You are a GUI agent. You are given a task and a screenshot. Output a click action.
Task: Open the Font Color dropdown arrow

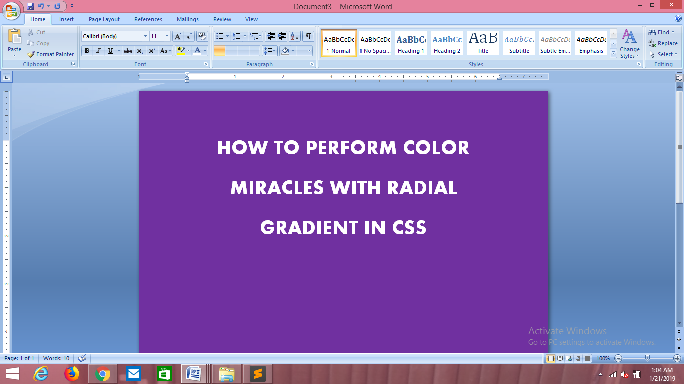[x=204, y=51]
